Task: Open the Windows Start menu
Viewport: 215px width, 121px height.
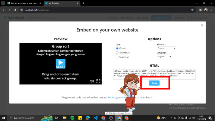Action: [4, 118]
